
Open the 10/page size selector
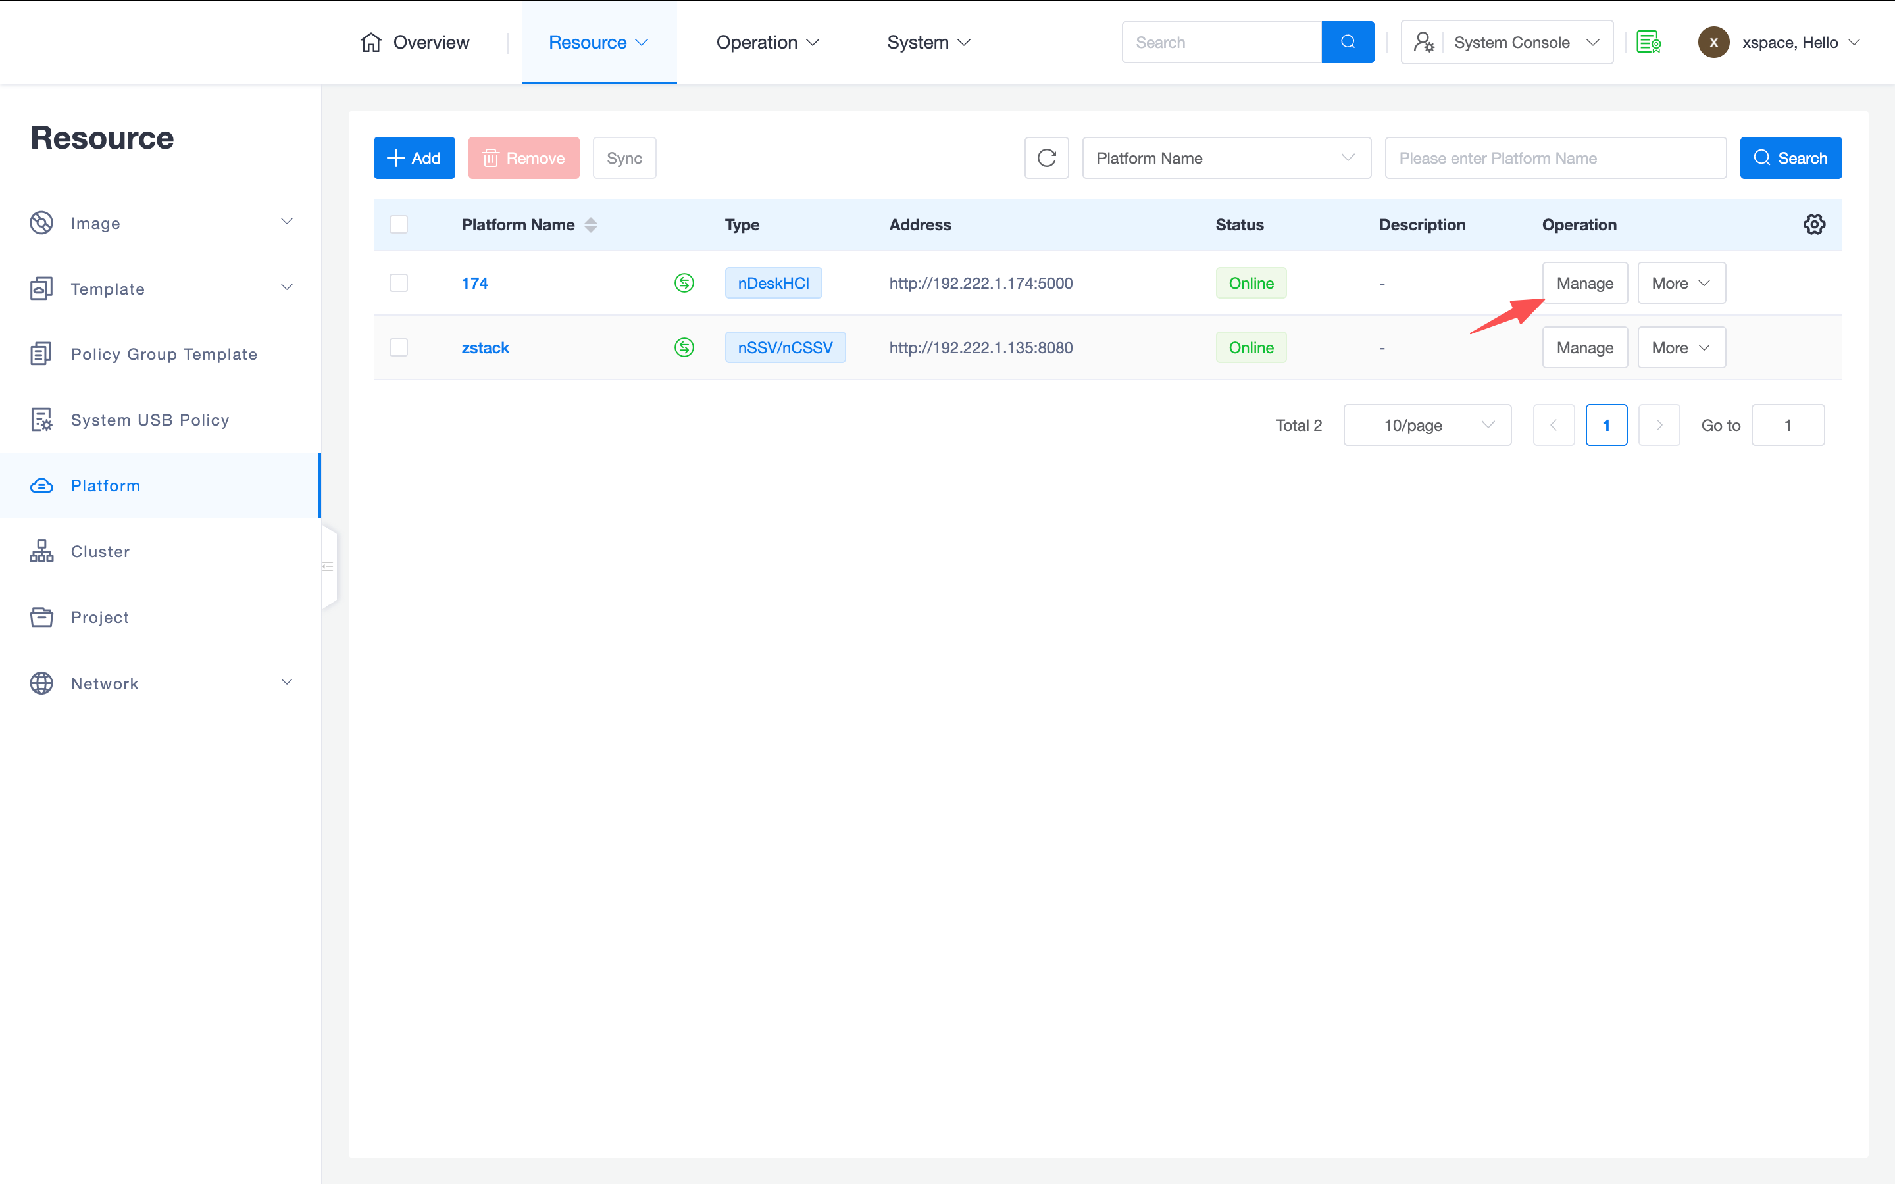1427,425
